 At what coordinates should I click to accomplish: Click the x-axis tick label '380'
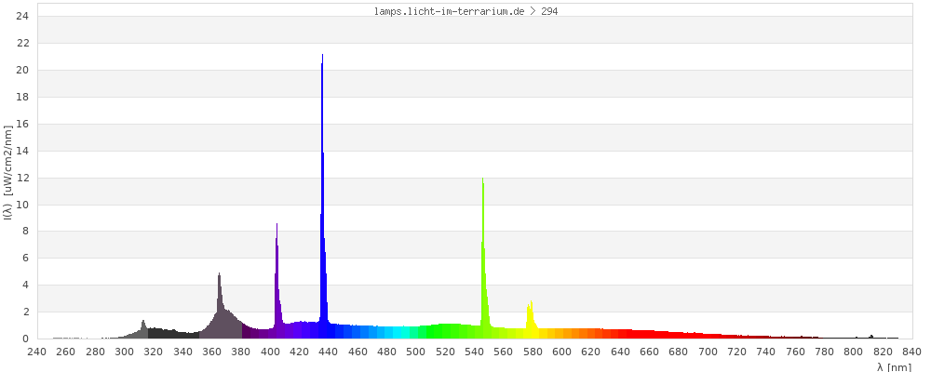[x=241, y=352]
